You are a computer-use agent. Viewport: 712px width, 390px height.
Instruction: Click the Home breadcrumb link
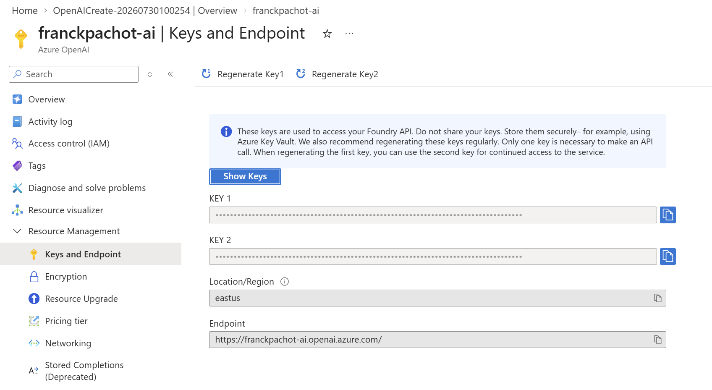click(x=25, y=11)
